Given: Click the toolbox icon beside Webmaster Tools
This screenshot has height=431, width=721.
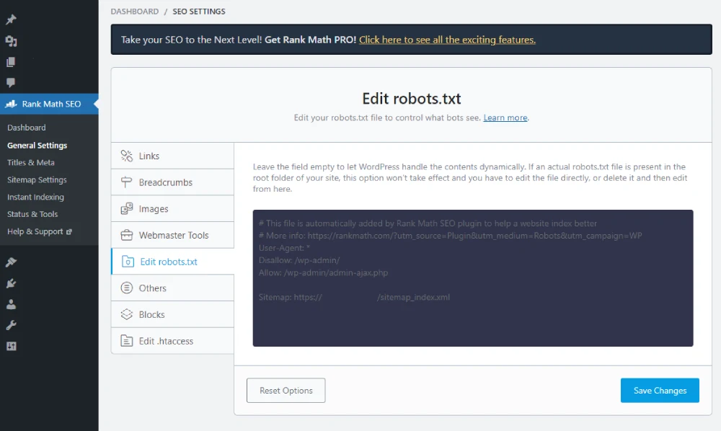Looking at the screenshot, I should pyautogui.click(x=126, y=235).
